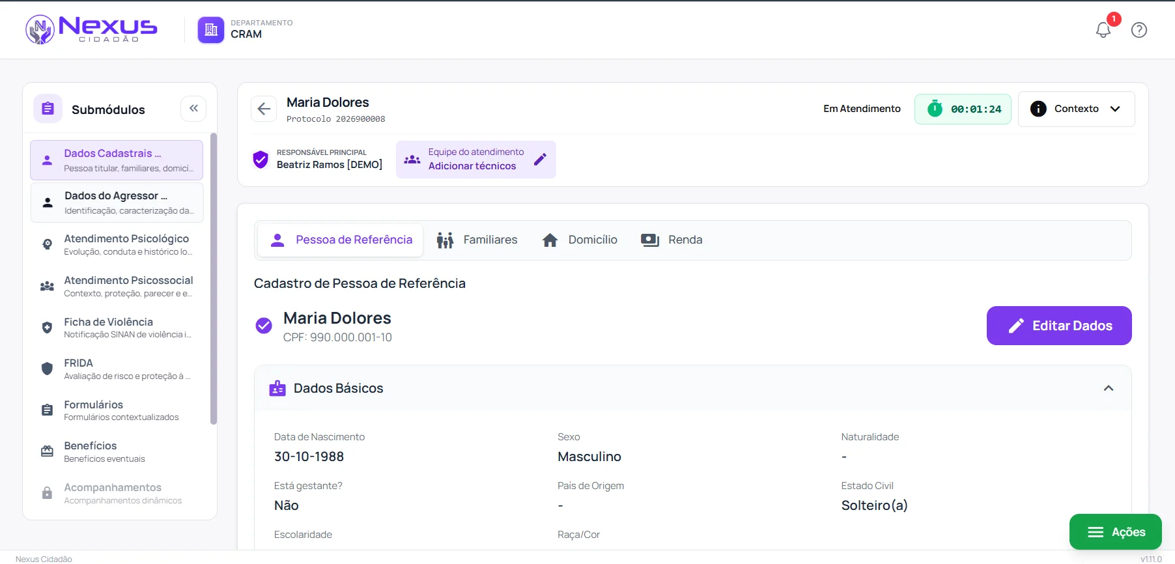Click the Renda money icon
1175x564 pixels.
click(650, 240)
